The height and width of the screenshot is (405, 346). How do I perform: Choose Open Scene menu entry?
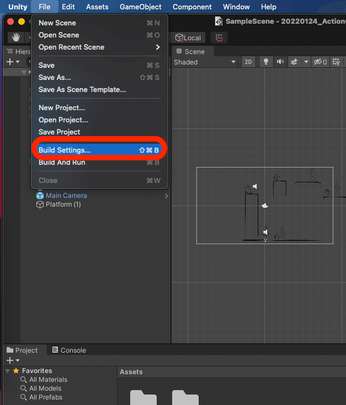99,35
